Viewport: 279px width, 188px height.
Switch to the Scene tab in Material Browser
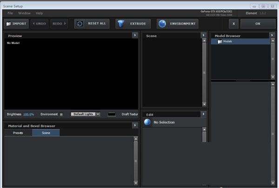pos(46,133)
